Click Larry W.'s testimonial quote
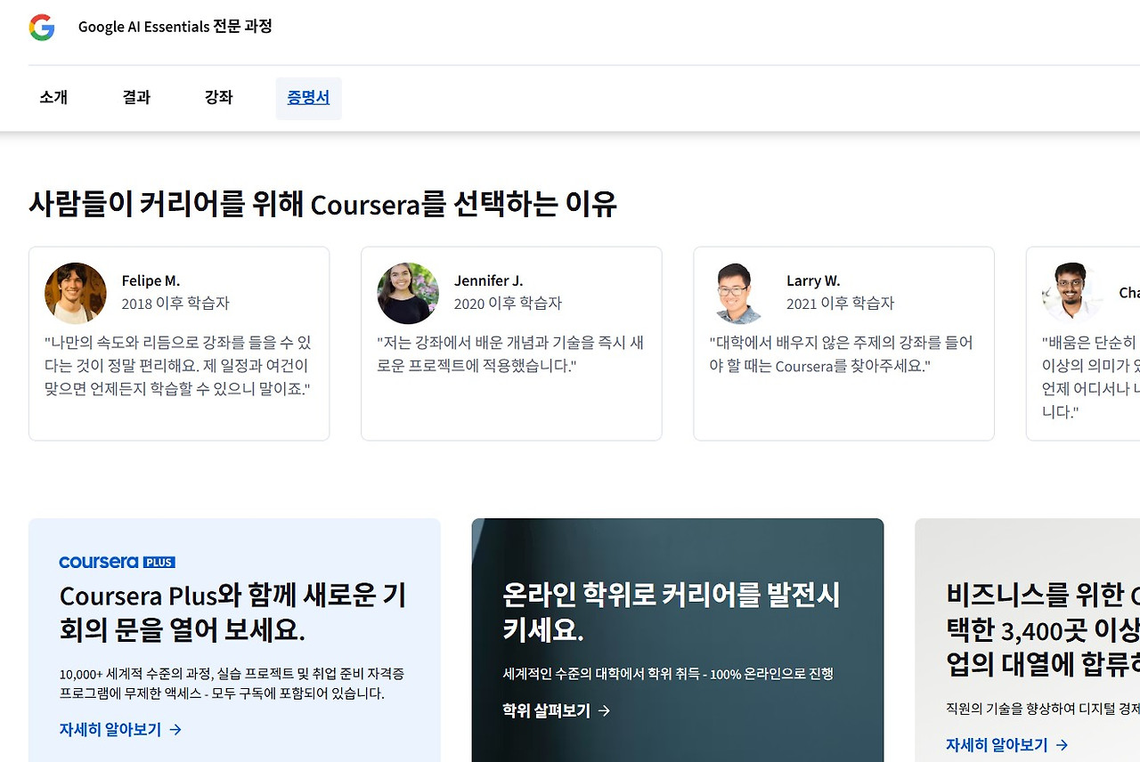The image size is (1140, 762). 842,354
